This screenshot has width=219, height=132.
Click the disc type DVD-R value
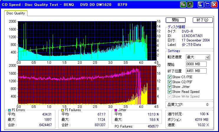coord(187,31)
